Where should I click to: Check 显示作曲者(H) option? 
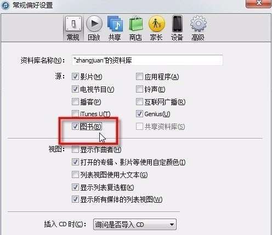[75, 150]
